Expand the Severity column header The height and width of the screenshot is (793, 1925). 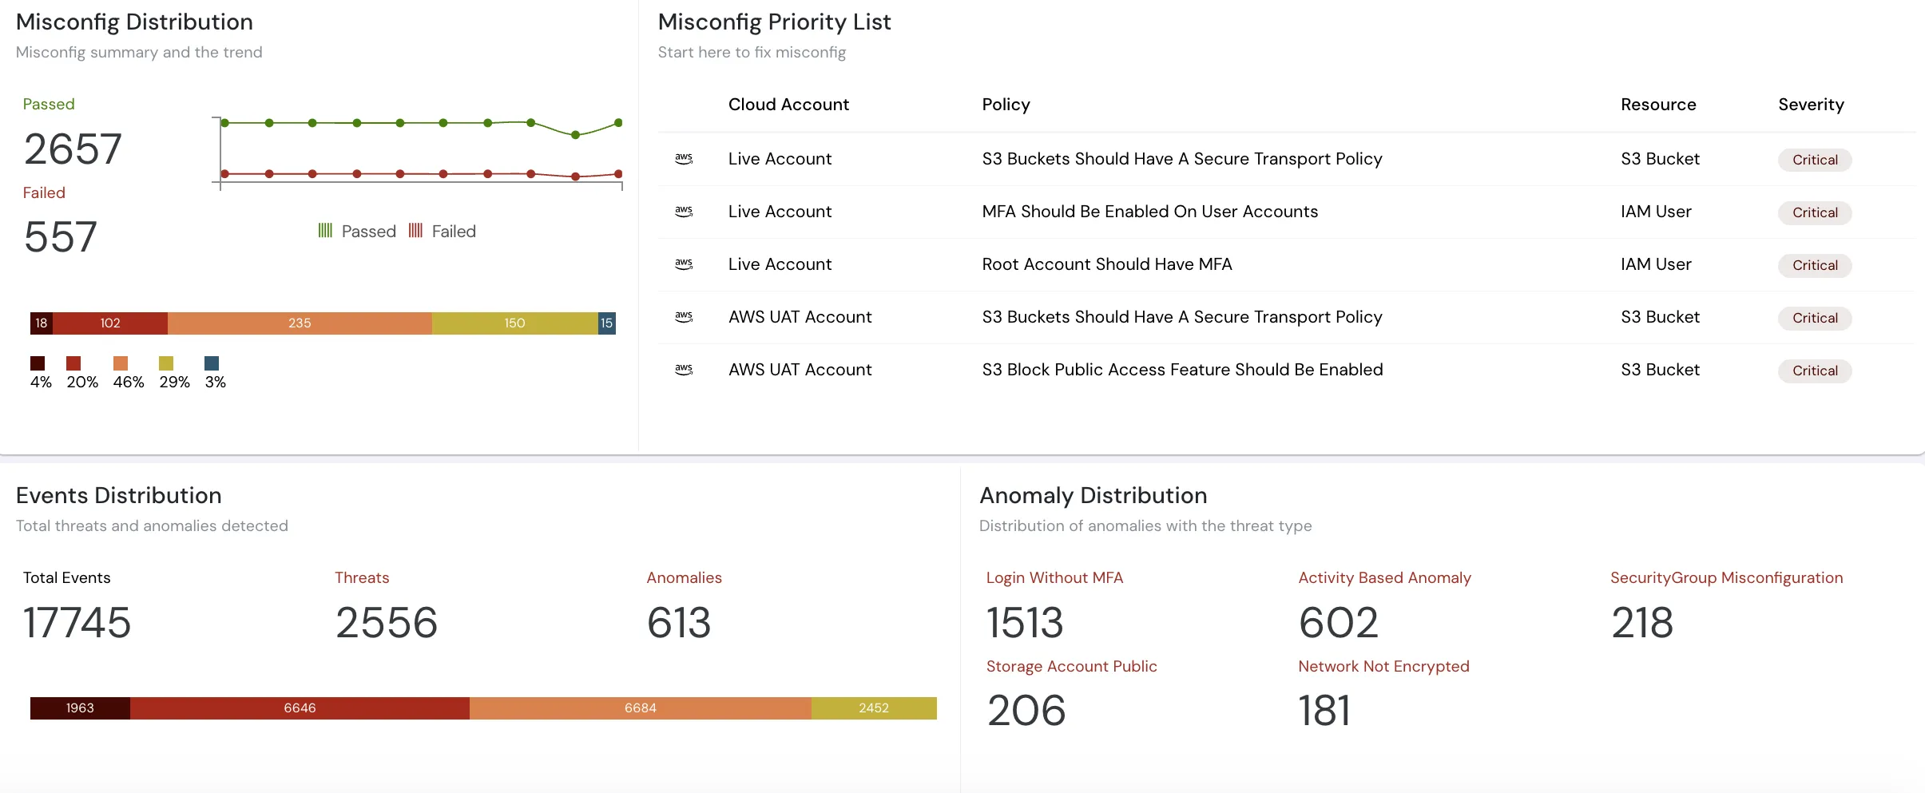(1810, 105)
